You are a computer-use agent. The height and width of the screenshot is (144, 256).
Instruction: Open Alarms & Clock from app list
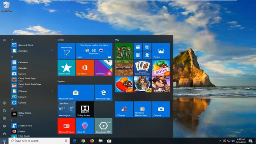tap(33, 45)
